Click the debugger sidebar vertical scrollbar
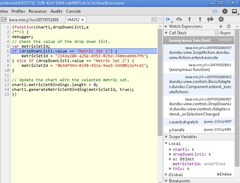 click(237, 97)
